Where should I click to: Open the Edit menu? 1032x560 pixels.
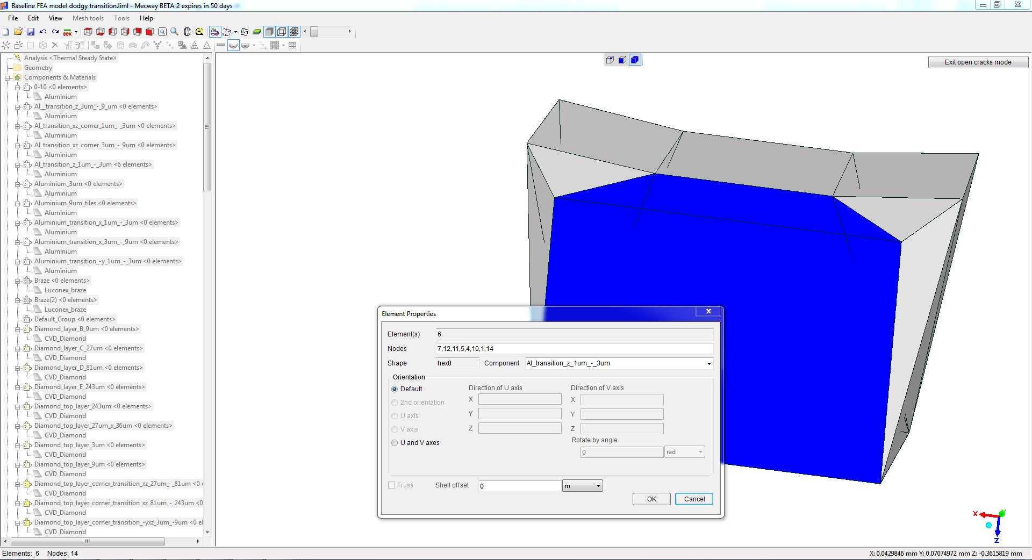33,18
